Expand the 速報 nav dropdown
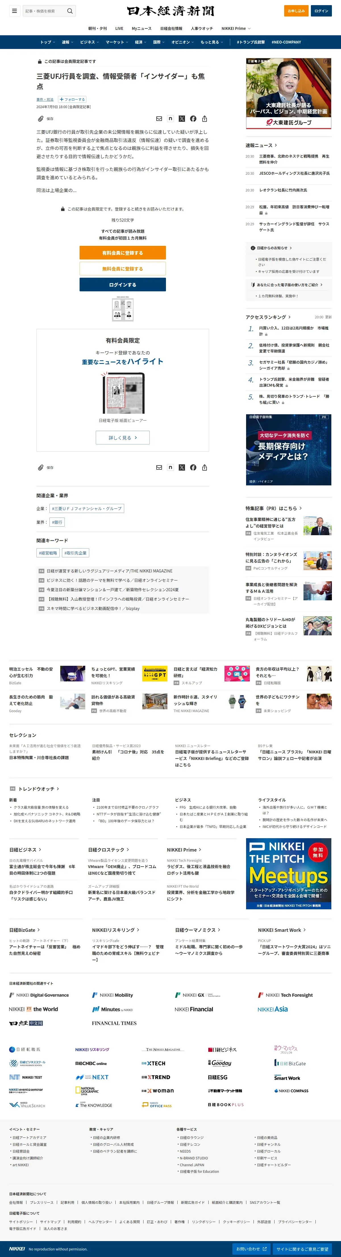Screen dimensions: 341x1257 pos(67,42)
